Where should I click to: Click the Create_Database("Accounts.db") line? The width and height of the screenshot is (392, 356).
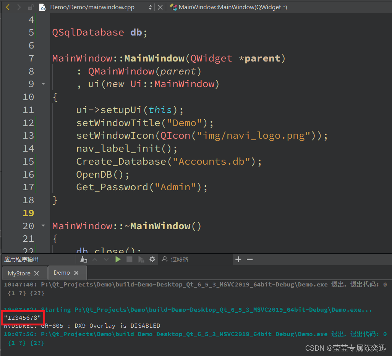pos(169,162)
